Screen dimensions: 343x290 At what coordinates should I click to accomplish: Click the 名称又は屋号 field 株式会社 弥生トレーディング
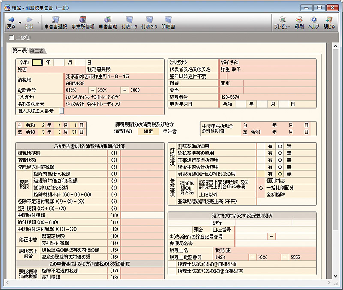point(114,104)
